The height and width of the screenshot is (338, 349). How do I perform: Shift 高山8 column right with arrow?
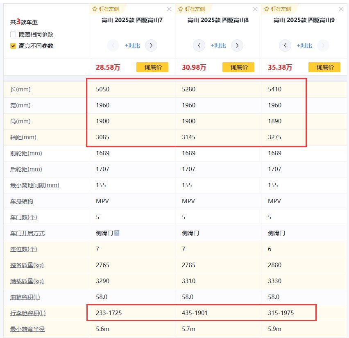coord(237,45)
